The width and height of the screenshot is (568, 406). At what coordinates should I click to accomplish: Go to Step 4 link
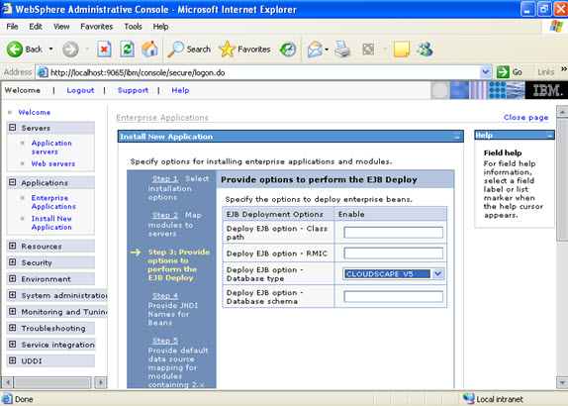tap(165, 296)
